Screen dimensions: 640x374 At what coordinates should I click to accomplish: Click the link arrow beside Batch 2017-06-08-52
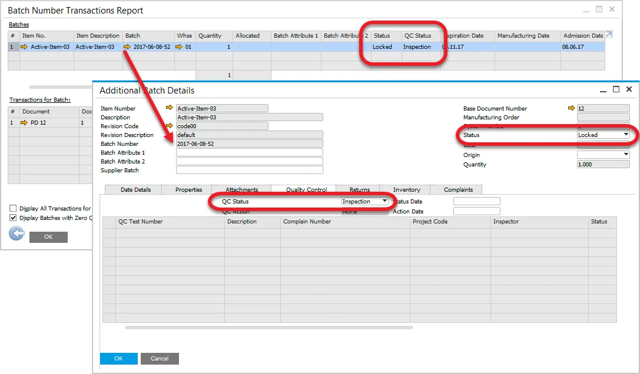[127, 47]
